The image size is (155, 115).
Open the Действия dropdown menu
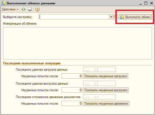pyautogui.click(x=10, y=9)
